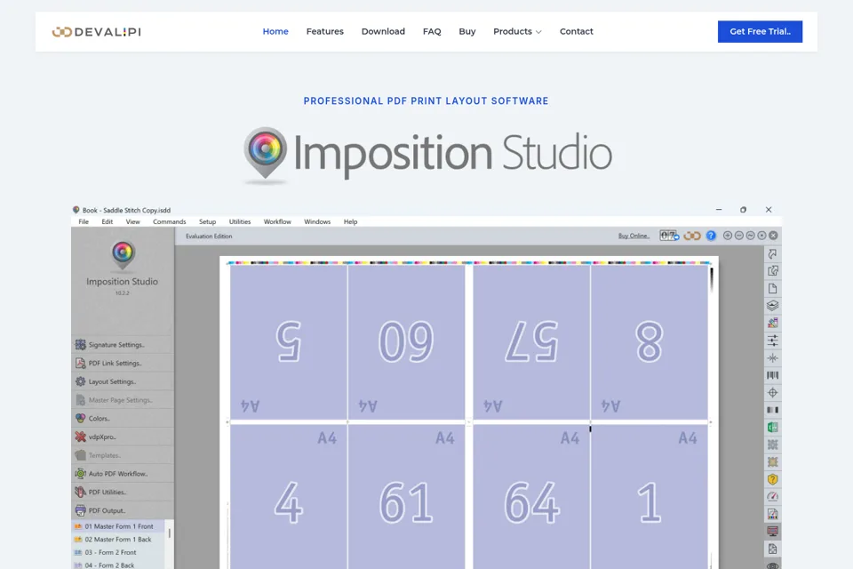Open the Colors settings
The height and width of the screenshot is (569, 853).
[x=123, y=418]
